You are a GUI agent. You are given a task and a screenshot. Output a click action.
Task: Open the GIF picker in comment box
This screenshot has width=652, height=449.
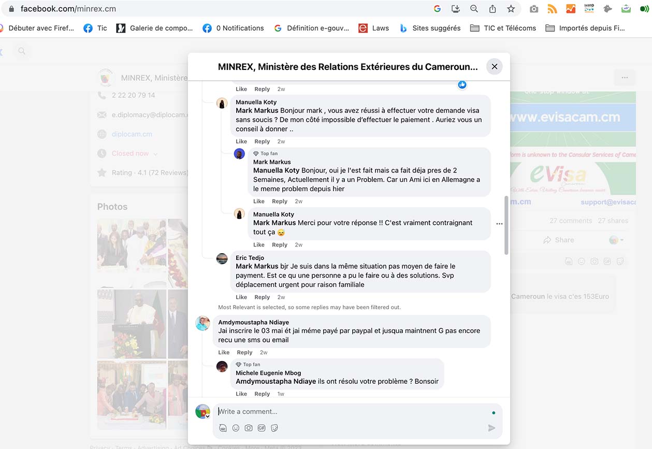(262, 428)
